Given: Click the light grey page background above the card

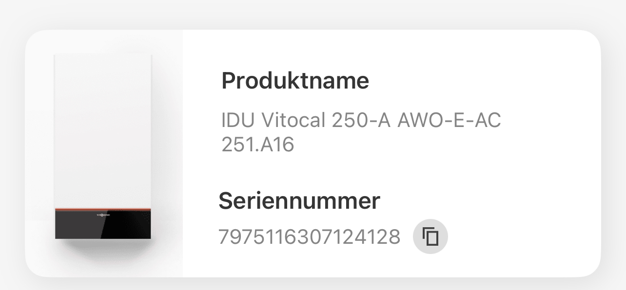Looking at the screenshot, I should pos(313,14).
